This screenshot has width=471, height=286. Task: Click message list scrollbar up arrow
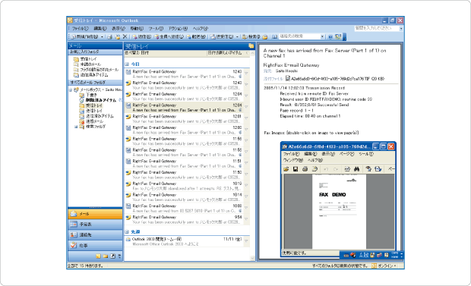coord(252,53)
